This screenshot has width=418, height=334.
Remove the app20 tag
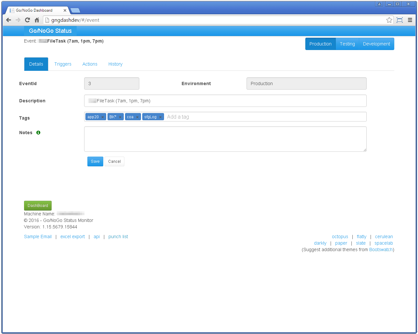coord(103,117)
